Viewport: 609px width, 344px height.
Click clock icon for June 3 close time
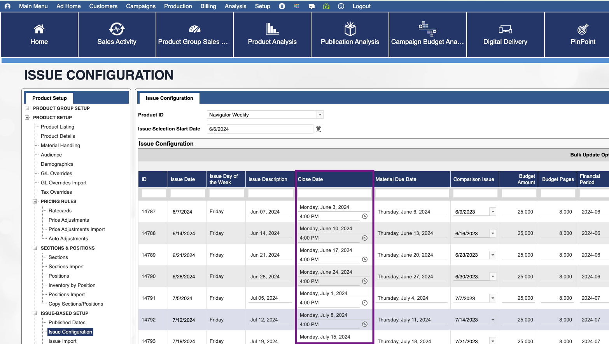[x=365, y=217]
